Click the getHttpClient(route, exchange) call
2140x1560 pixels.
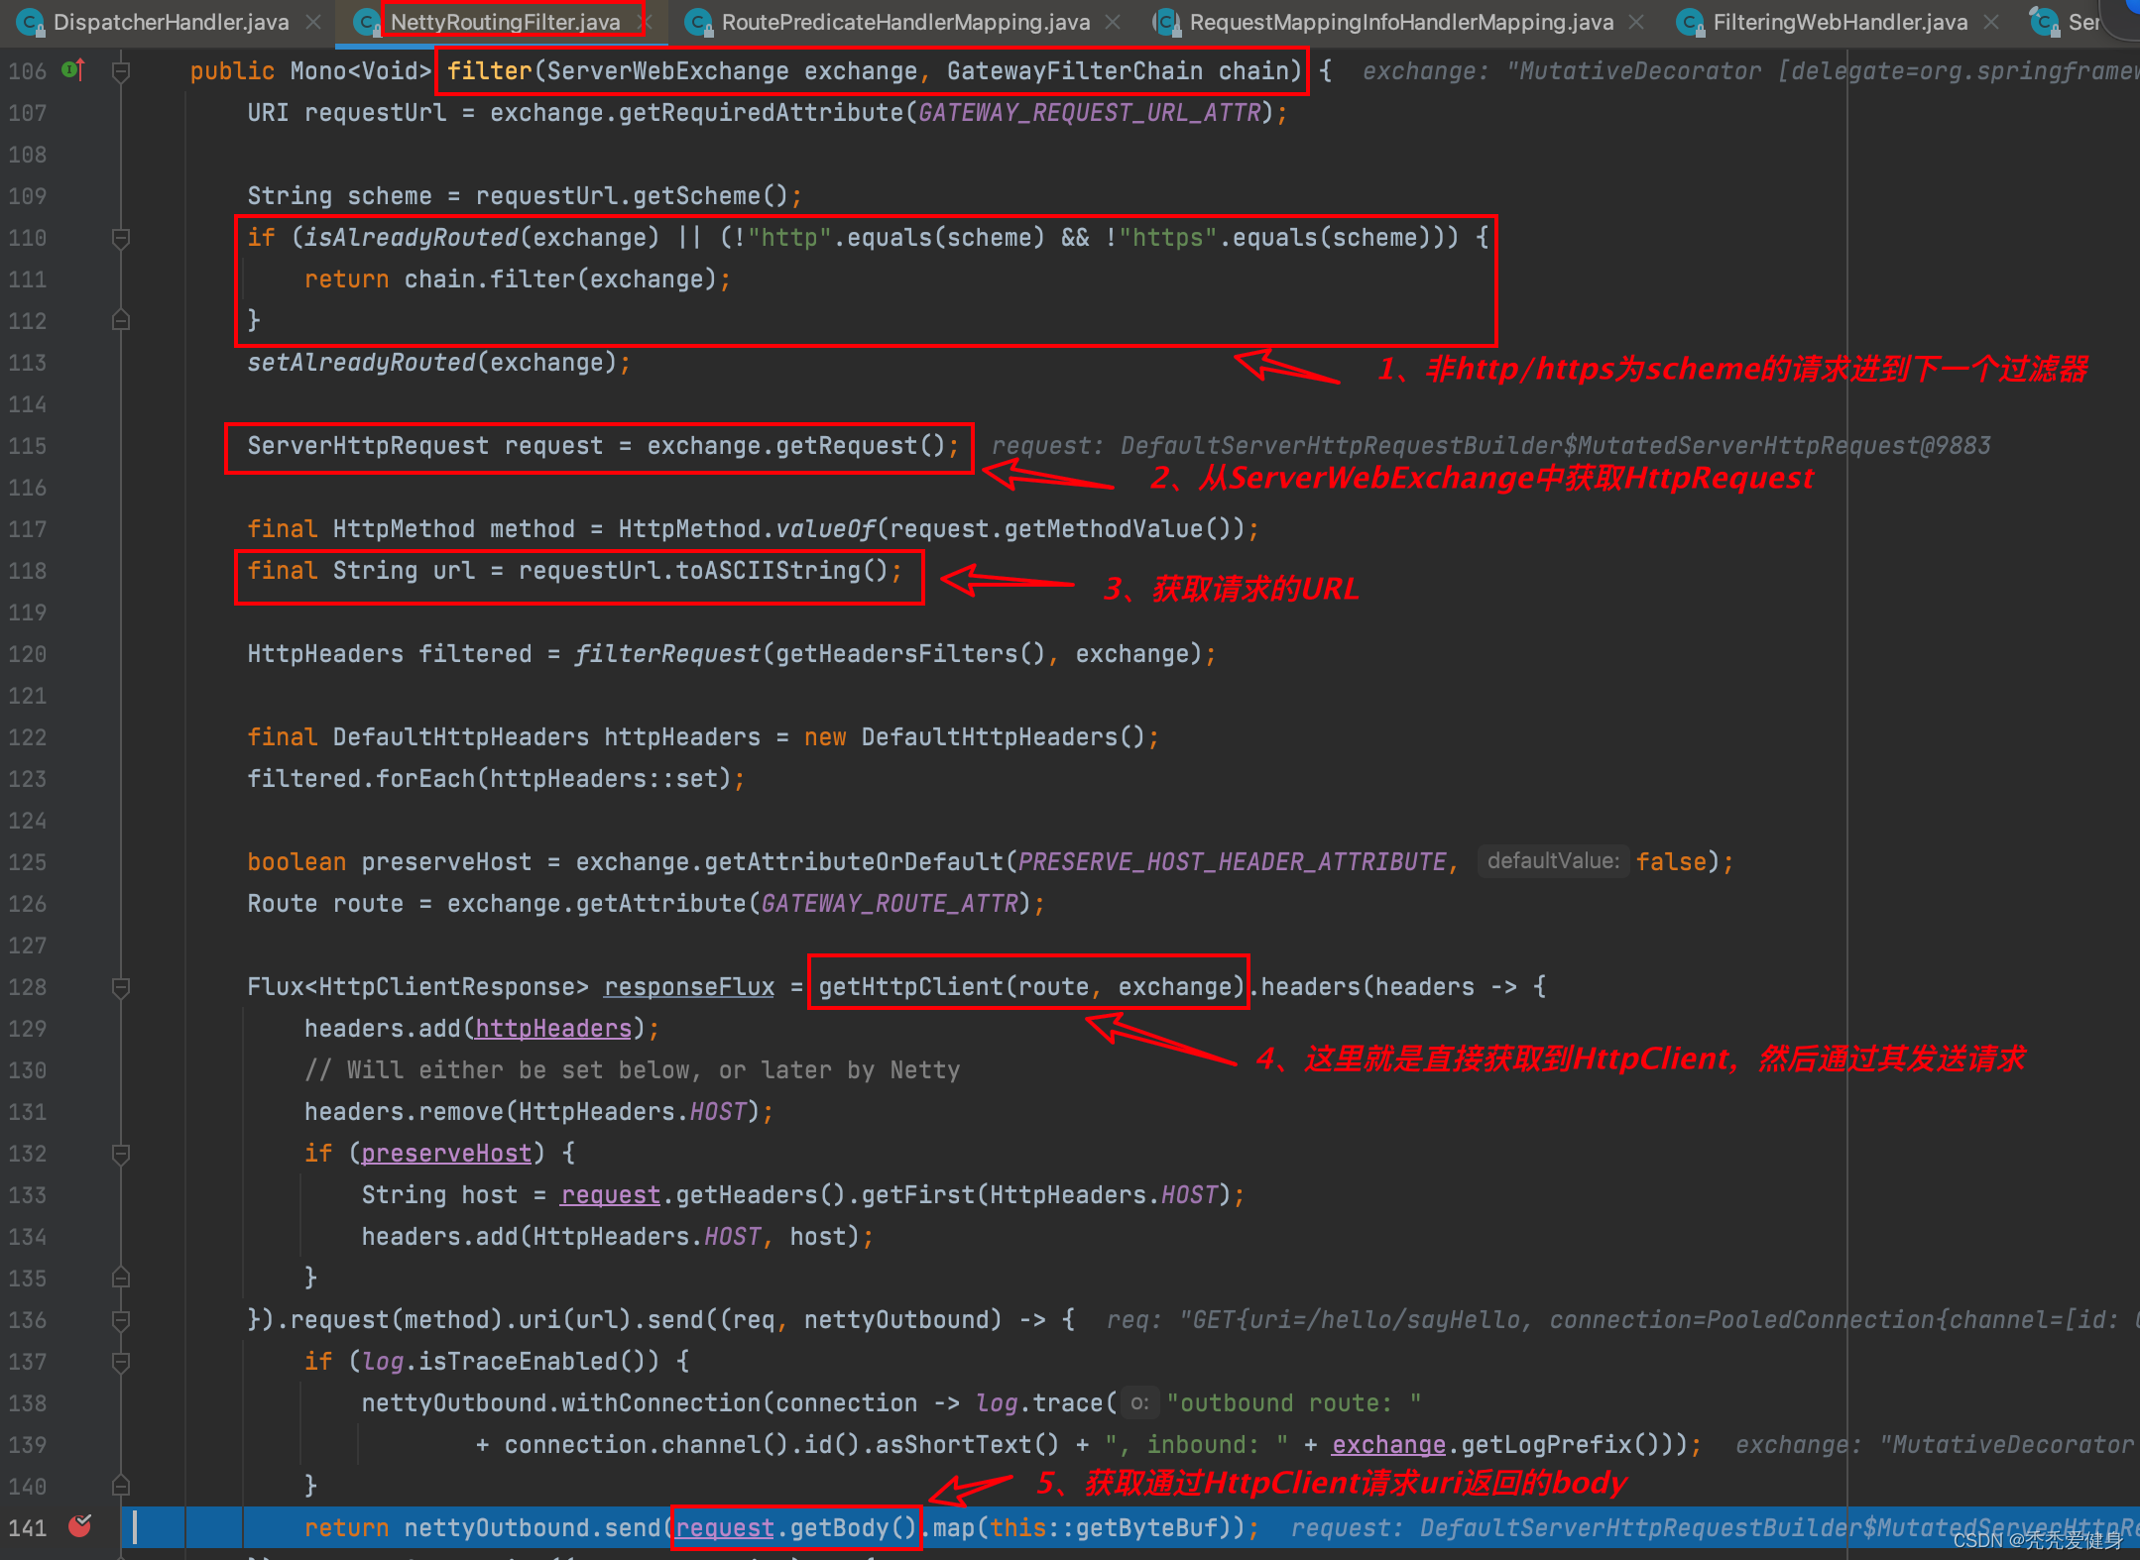click(x=1031, y=987)
